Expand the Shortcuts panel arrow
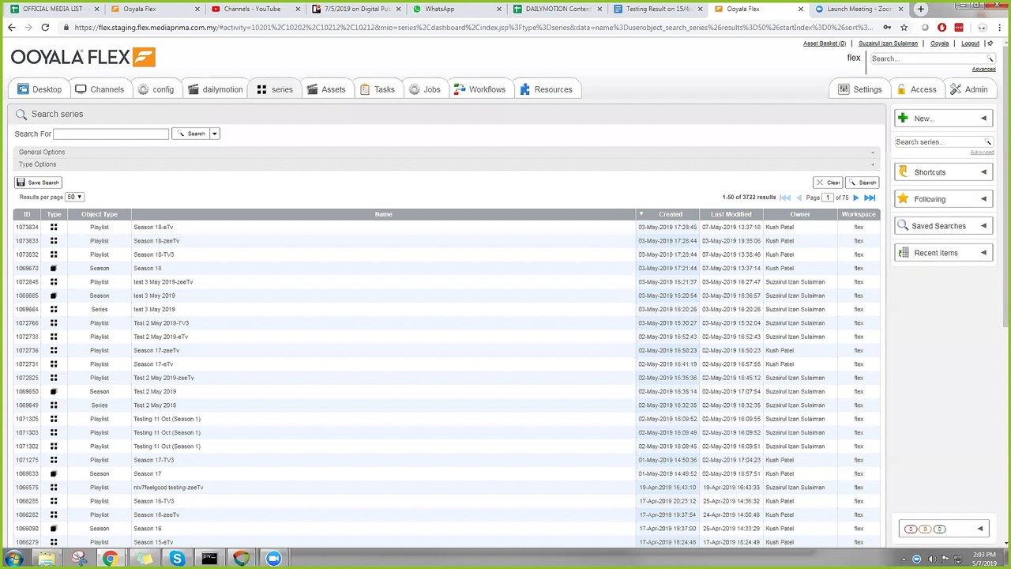Viewport: 1011px width, 569px height. coord(983,172)
